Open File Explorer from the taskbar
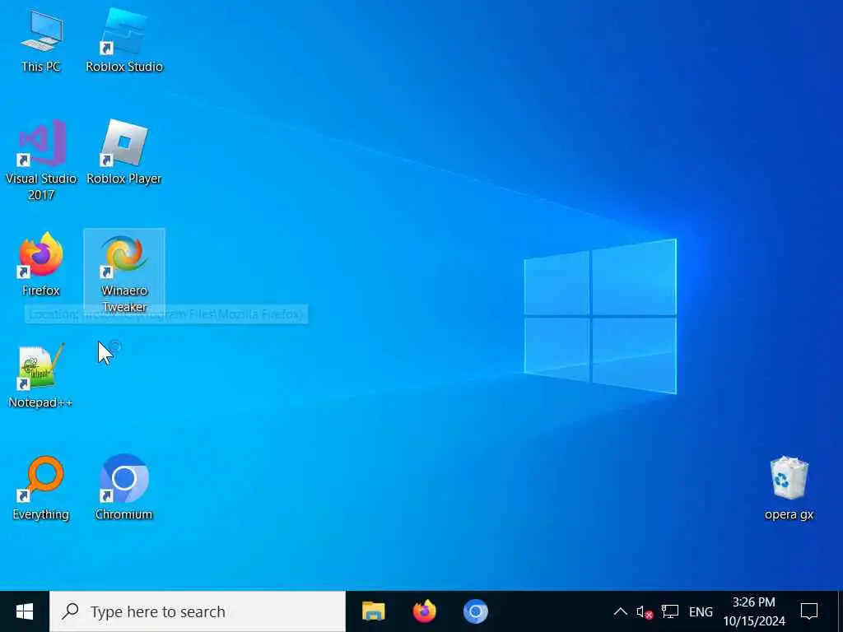The width and height of the screenshot is (843, 632). pyautogui.click(x=373, y=611)
